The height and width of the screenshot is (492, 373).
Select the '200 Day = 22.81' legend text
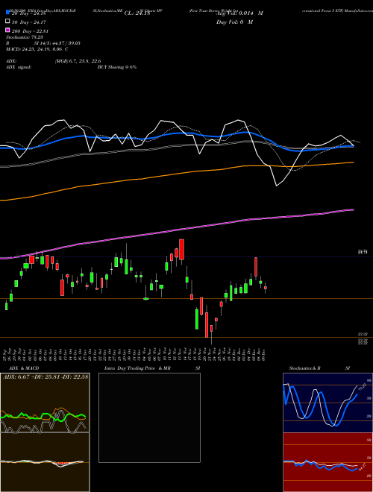tap(30, 31)
